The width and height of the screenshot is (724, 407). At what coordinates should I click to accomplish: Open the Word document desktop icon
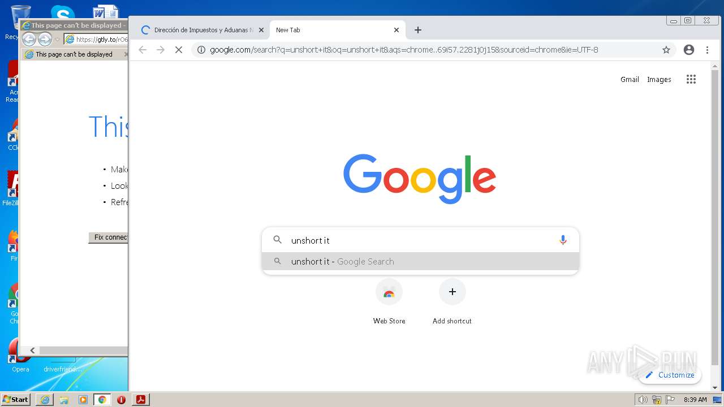coord(106,11)
